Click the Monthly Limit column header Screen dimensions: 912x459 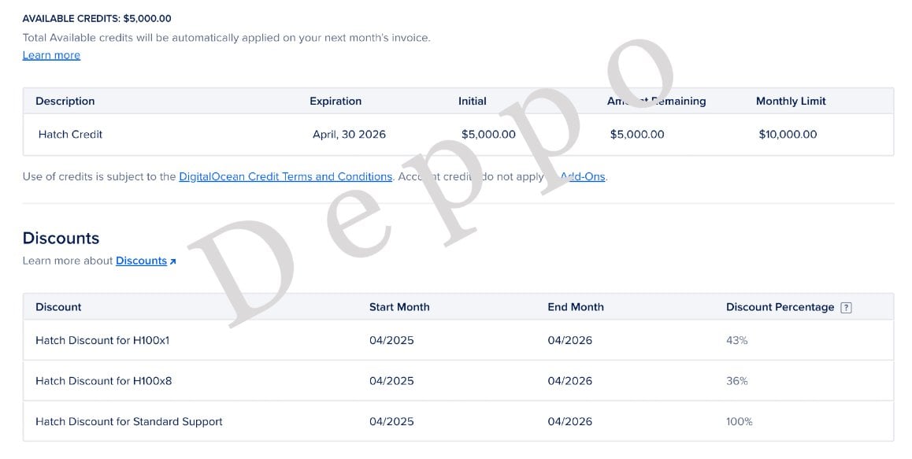(791, 102)
